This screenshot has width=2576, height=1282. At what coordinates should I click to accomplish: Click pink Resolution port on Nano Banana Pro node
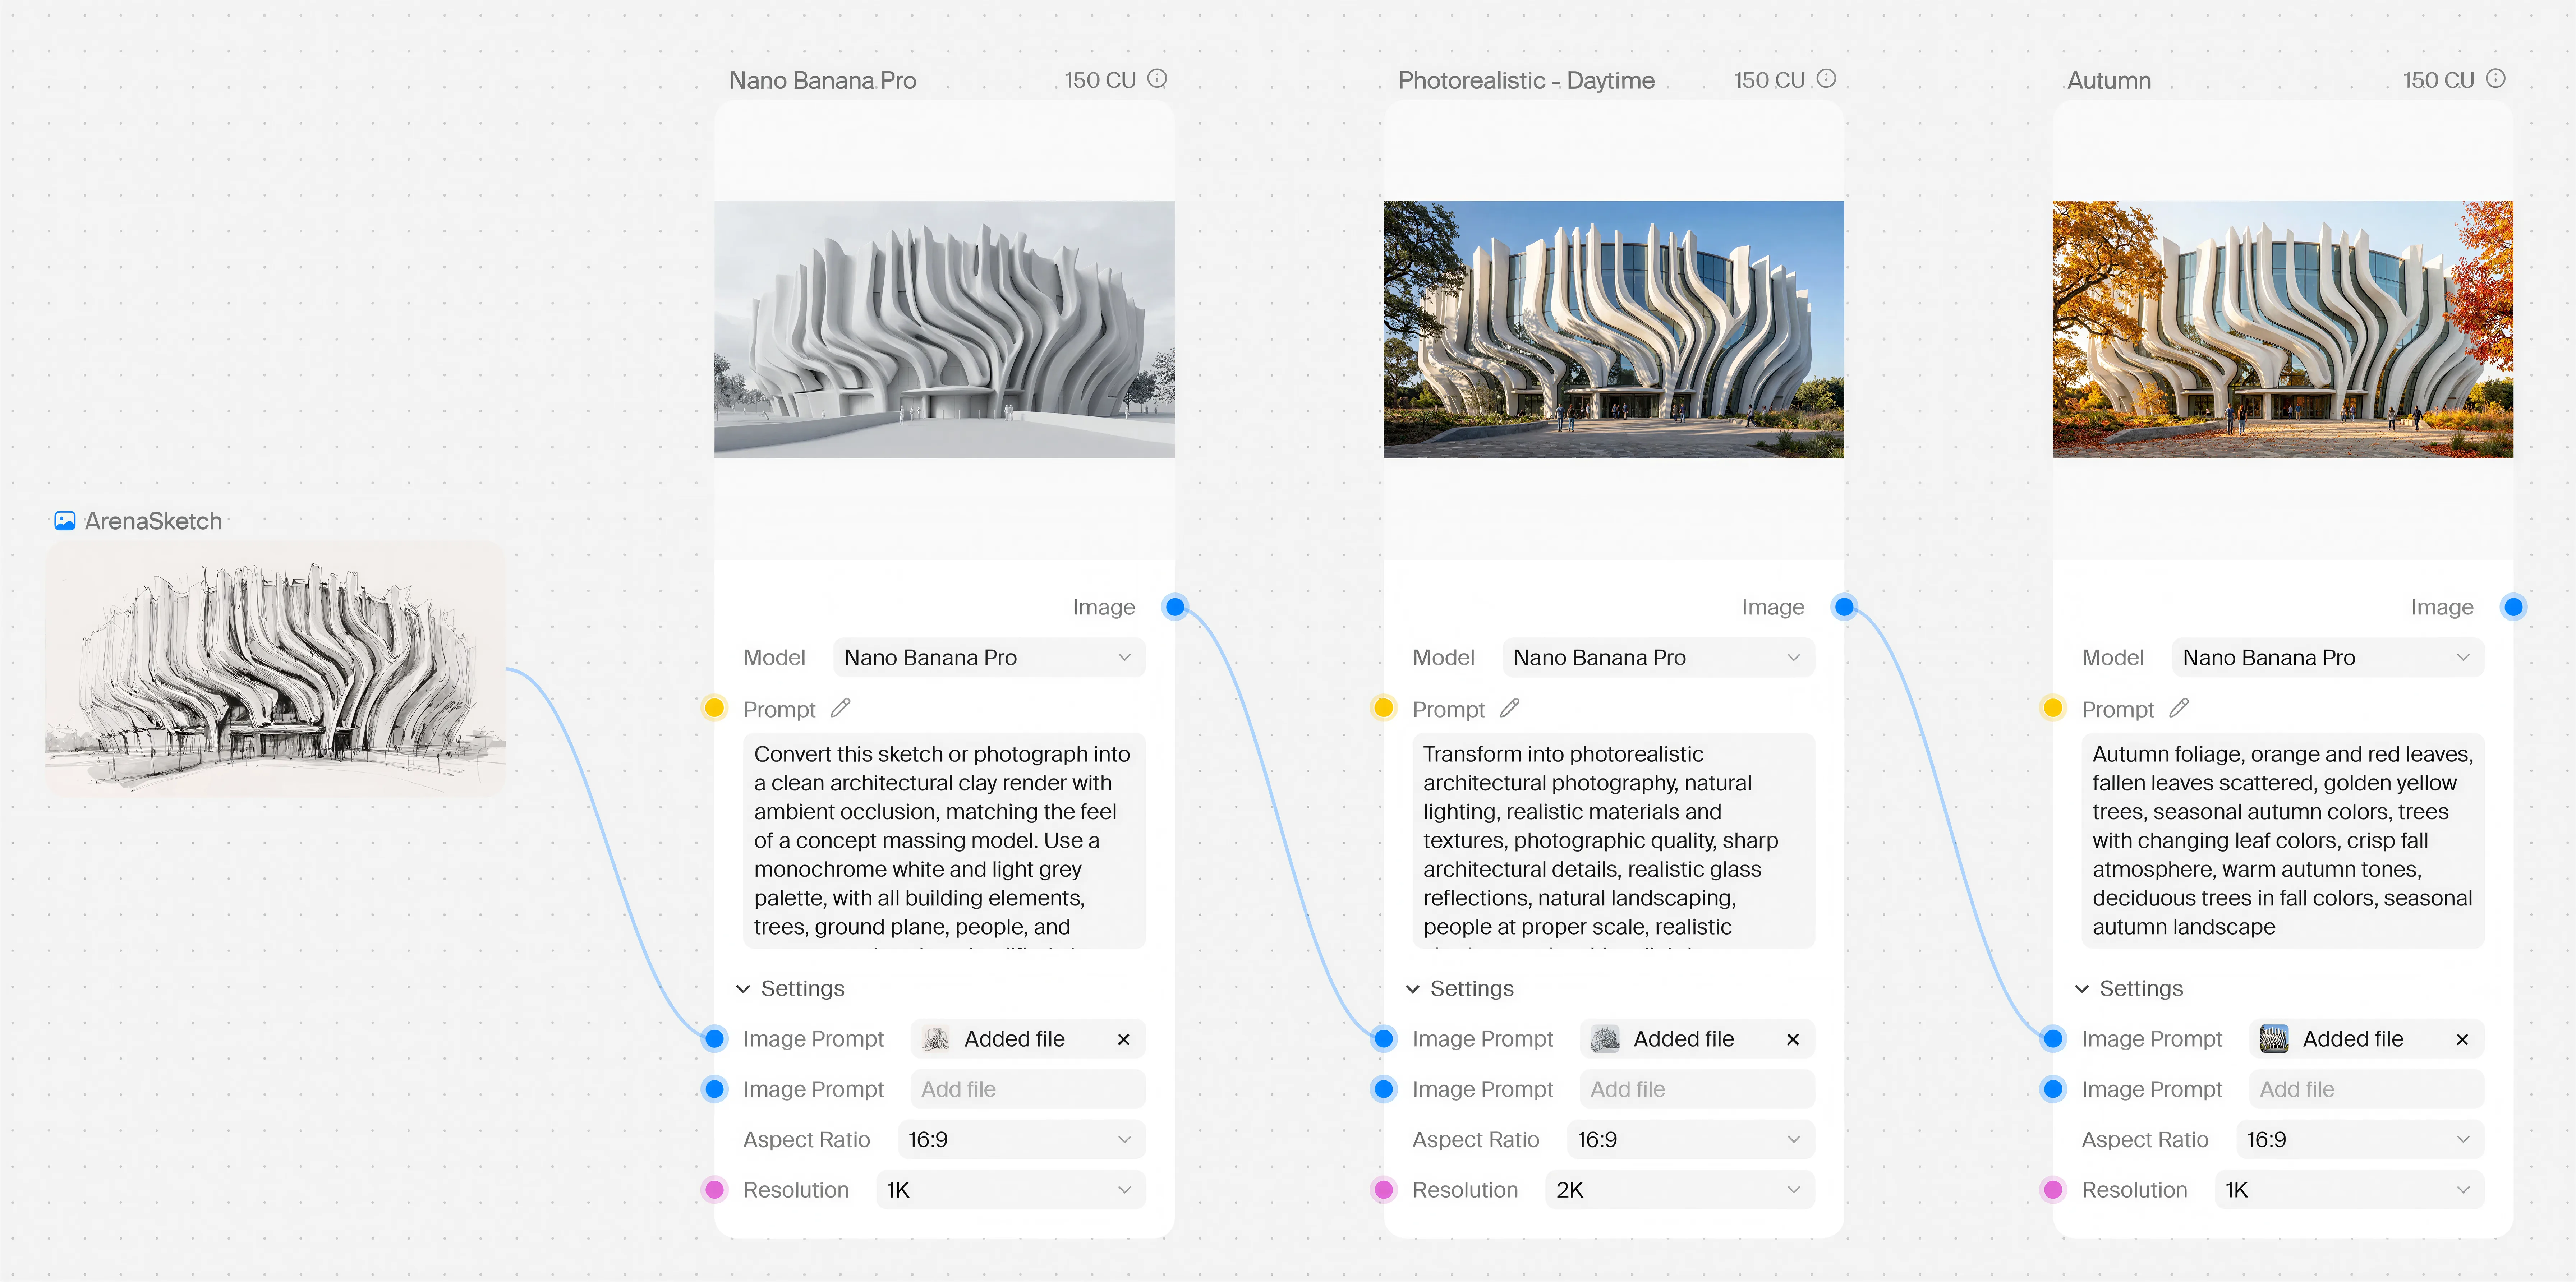[x=714, y=1190]
